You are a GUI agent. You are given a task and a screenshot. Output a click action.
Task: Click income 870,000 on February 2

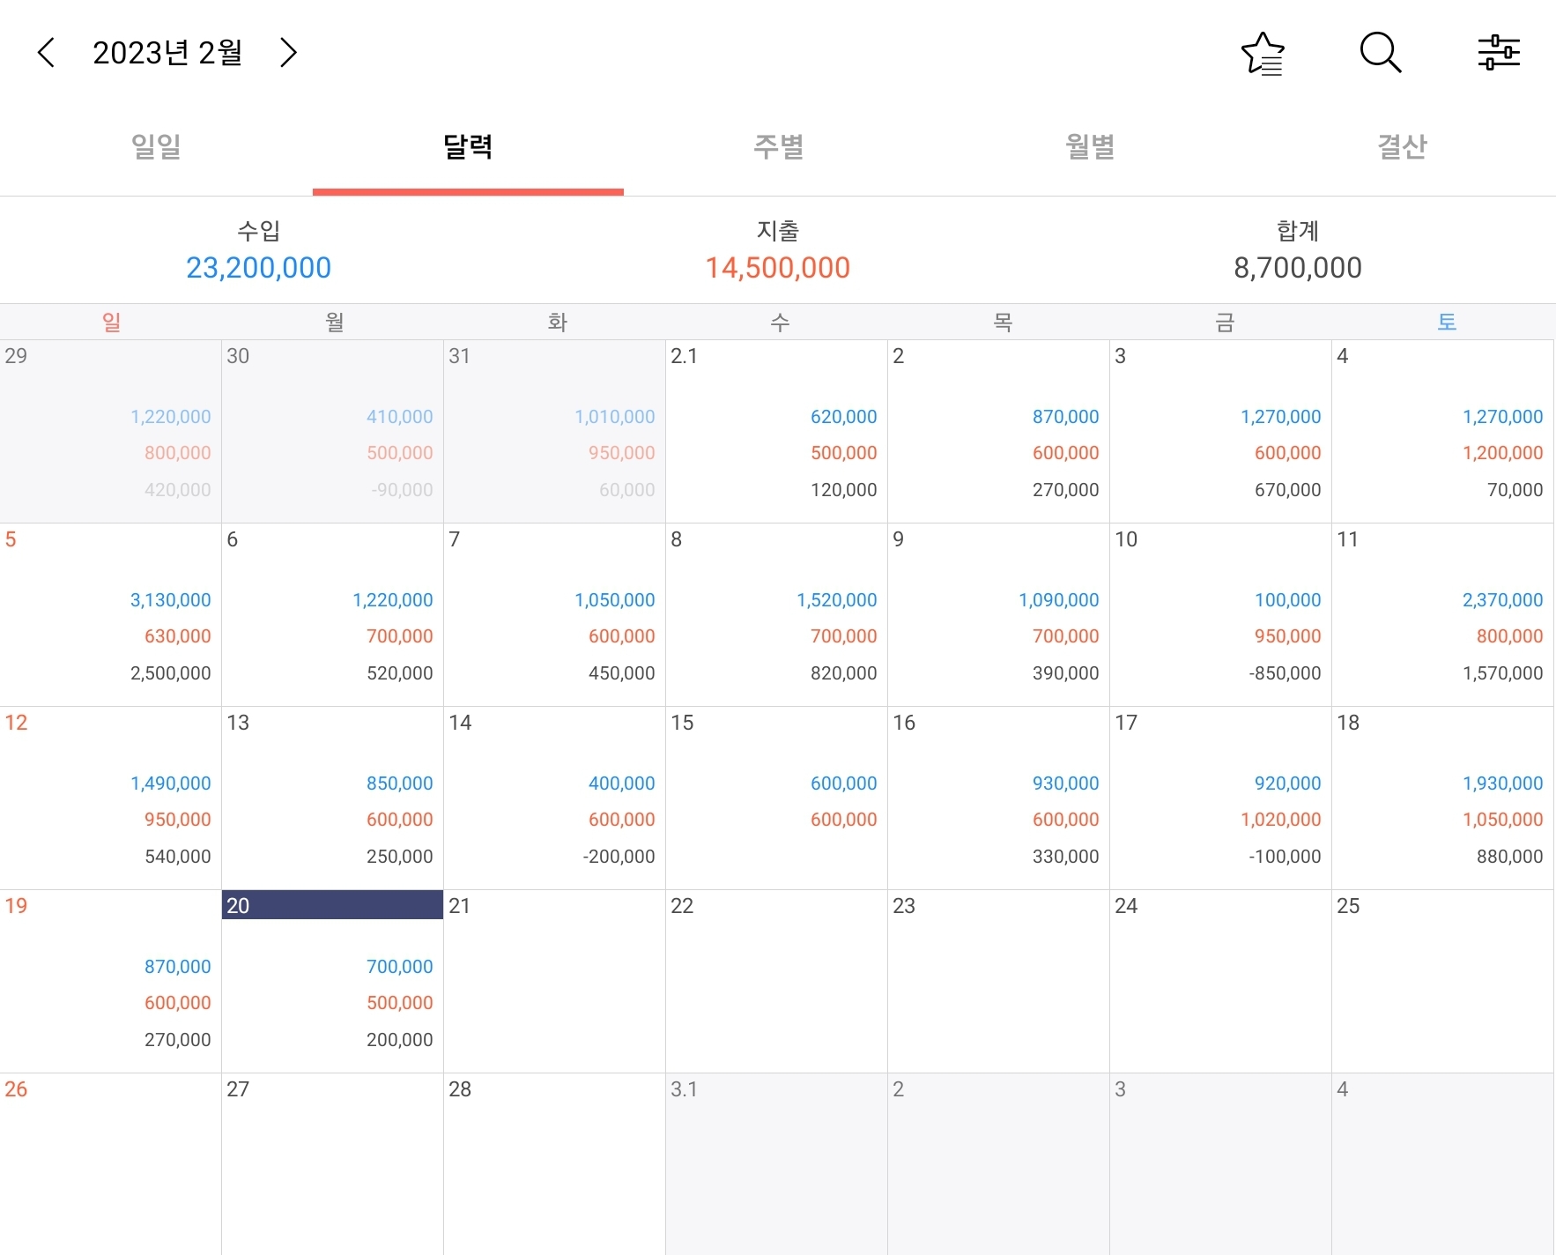tap(1065, 417)
